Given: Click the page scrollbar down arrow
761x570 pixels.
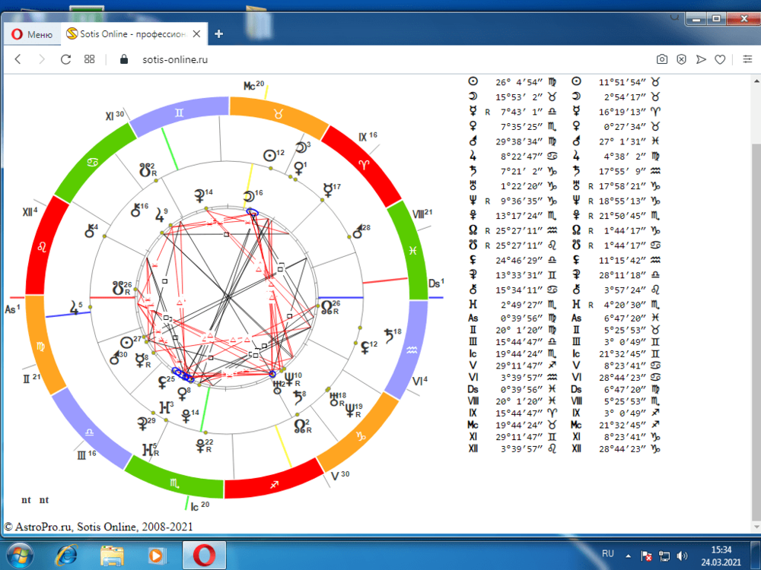Looking at the screenshot, I should pyautogui.click(x=756, y=527).
